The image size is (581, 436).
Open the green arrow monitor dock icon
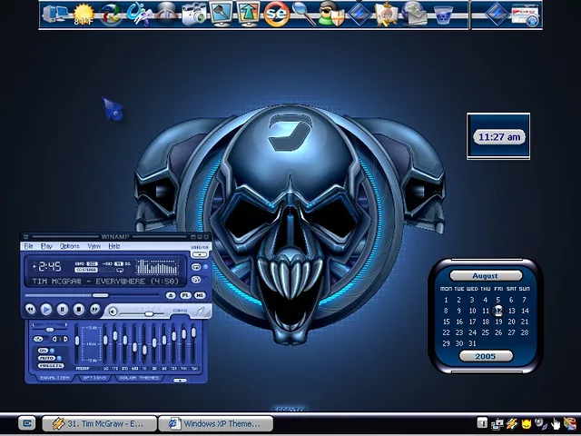coord(248,15)
